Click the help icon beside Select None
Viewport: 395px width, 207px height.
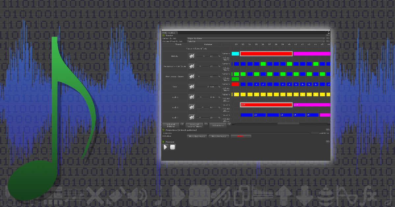pyautogui.click(x=229, y=124)
